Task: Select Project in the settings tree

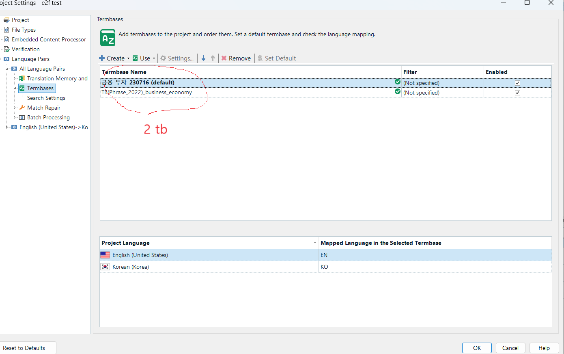Action: click(x=20, y=20)
